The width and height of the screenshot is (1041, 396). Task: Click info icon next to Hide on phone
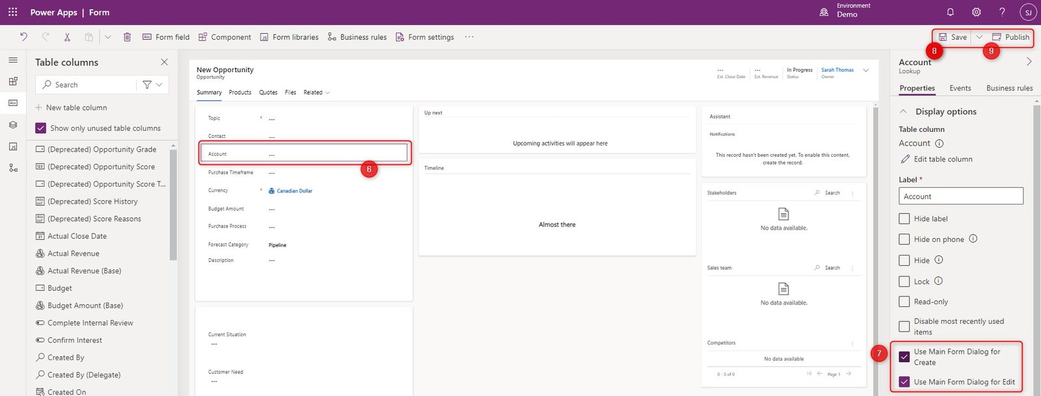(x=973, y=239)
